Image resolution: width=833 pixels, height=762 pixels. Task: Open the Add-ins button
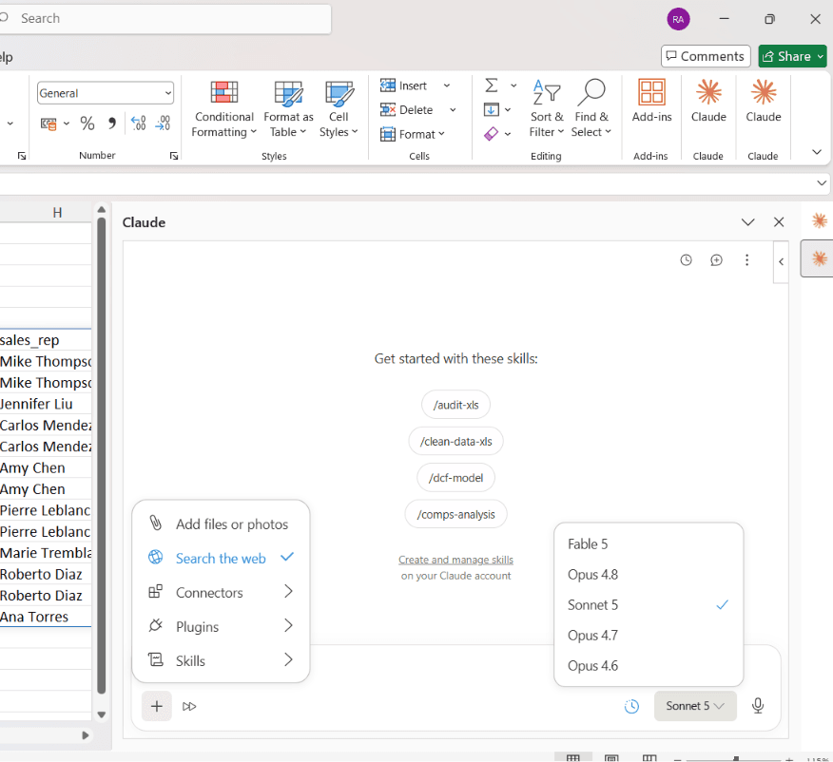pyautogui.click(x=651, y=102)
